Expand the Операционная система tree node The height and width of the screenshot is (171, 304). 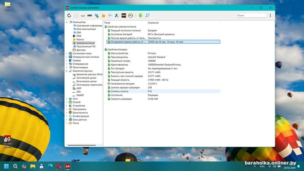click(x=66, y=57)
